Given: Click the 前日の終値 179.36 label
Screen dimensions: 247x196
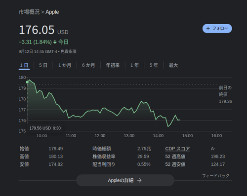Looking at the screenshot, I should (x=225, y=94).
